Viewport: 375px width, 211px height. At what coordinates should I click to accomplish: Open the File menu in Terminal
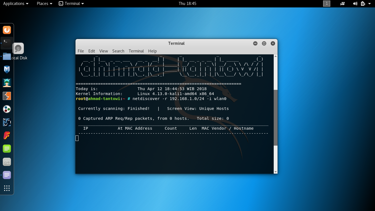pos(81,51)
